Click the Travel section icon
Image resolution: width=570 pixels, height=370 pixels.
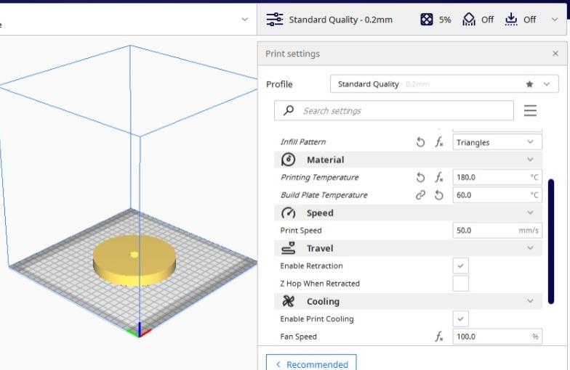(288, 248)
